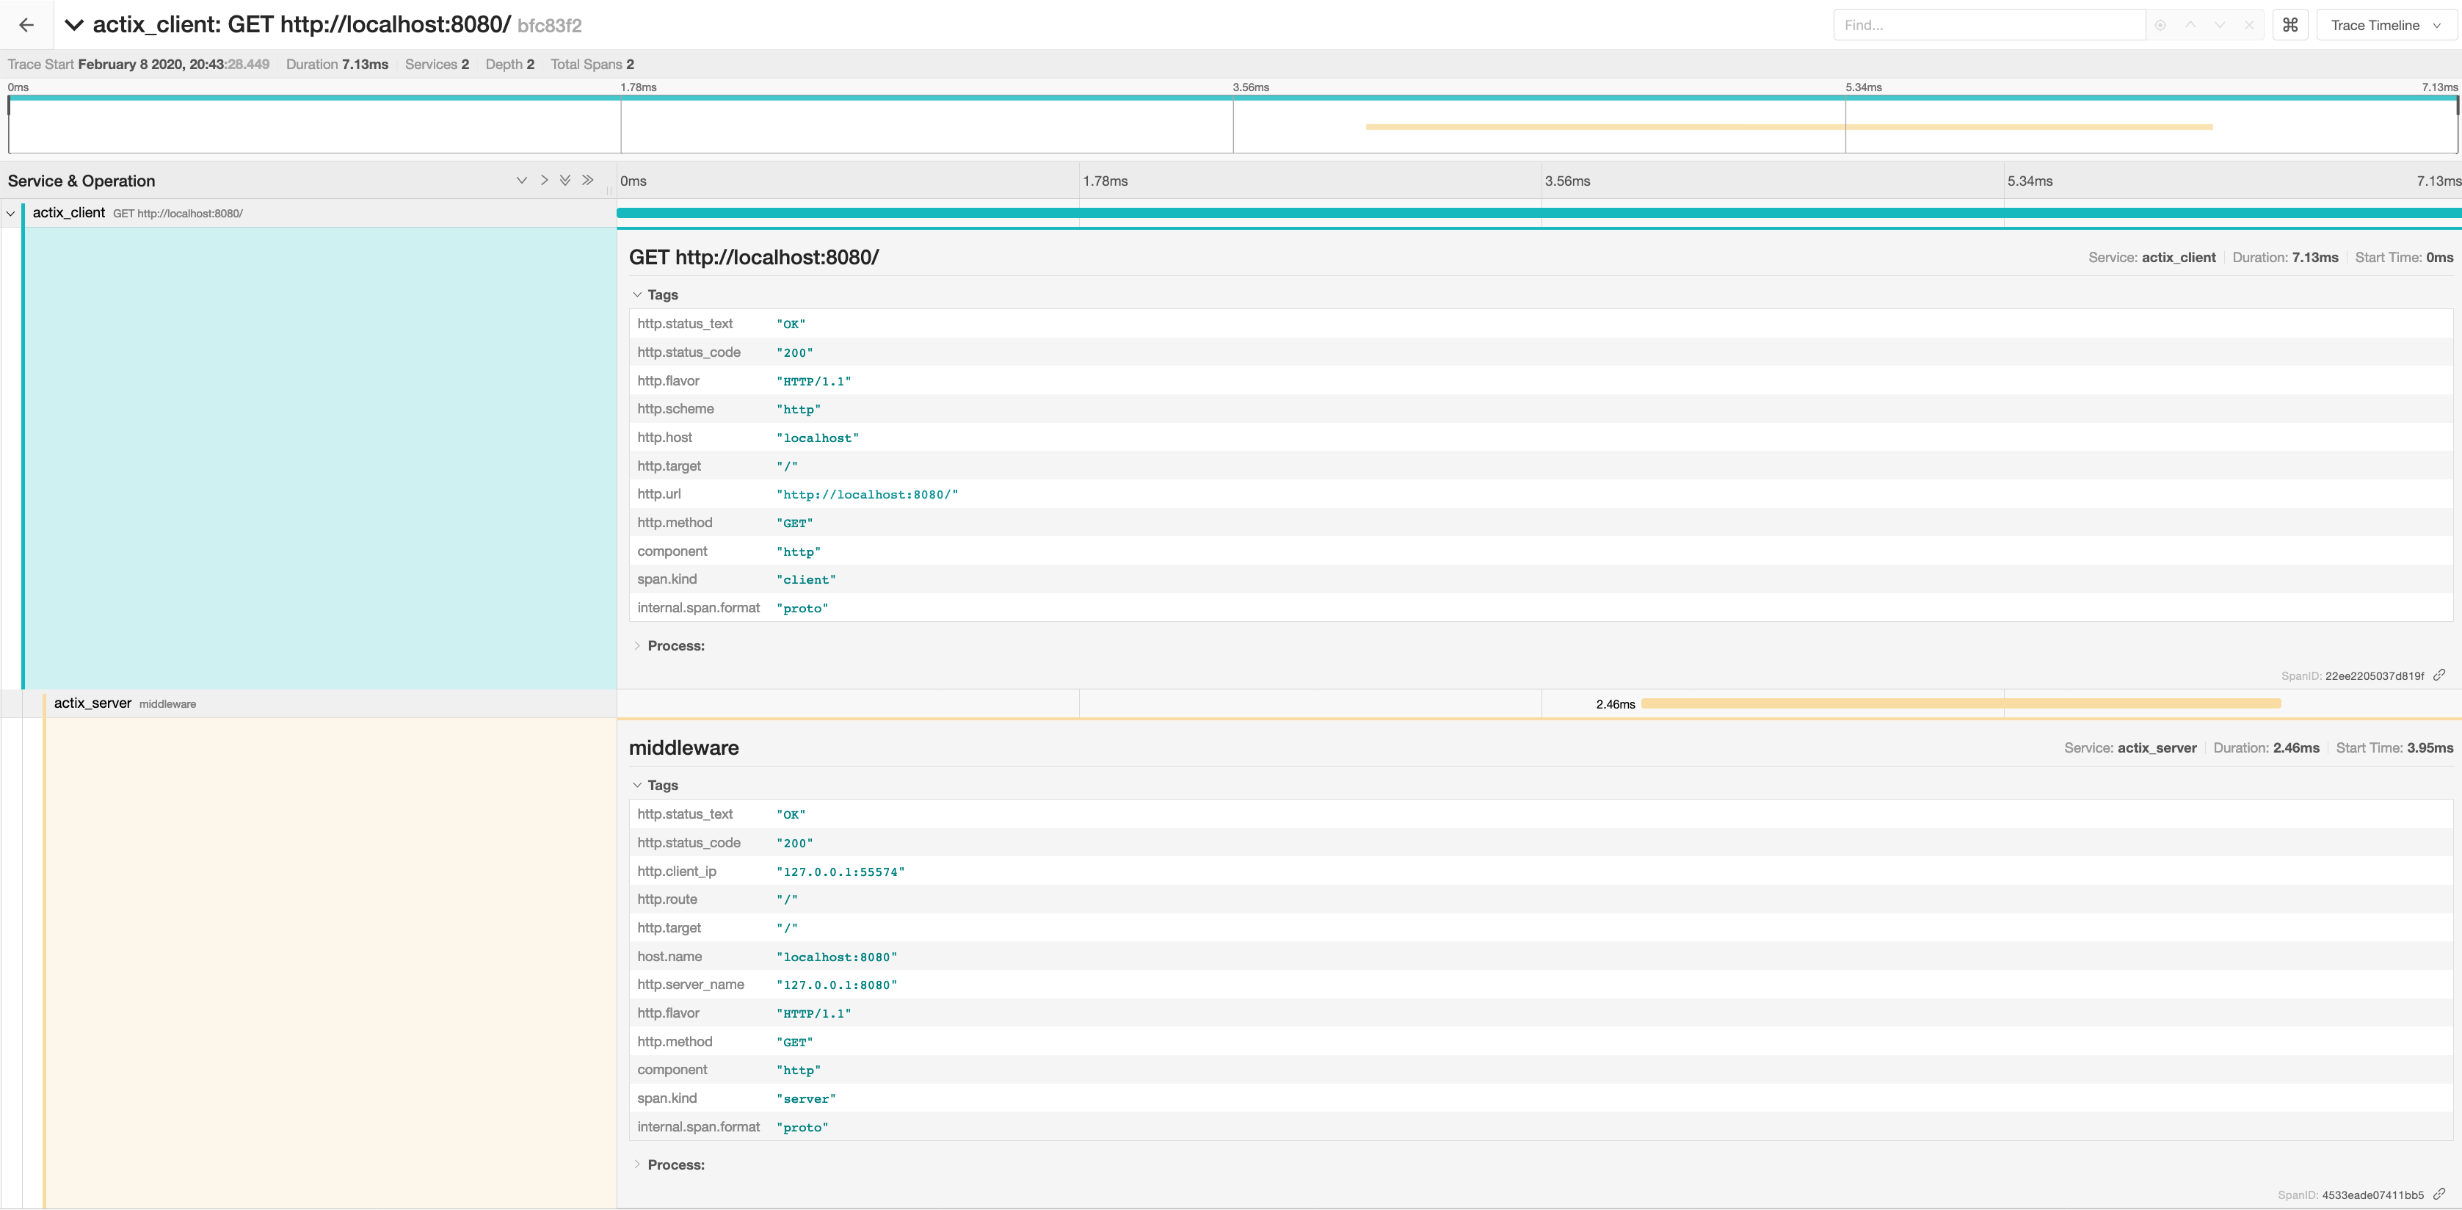Clear the search with the X icon

coord(2249,25)
